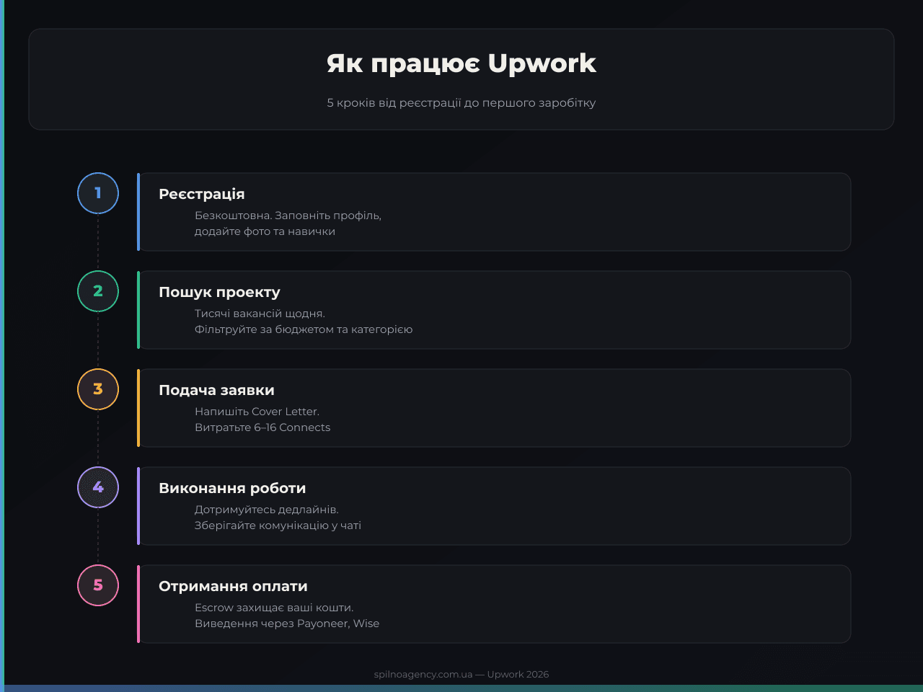Screen dimensions: 923x692
Task: Click text 'Escrow захищає ваші кошти.'
Action: (274, 608)
